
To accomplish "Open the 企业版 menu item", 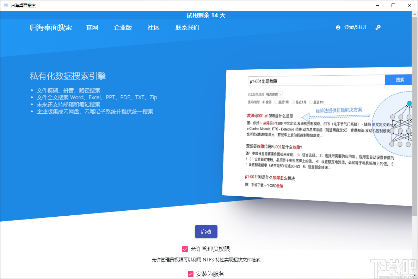I will (123, 27).
